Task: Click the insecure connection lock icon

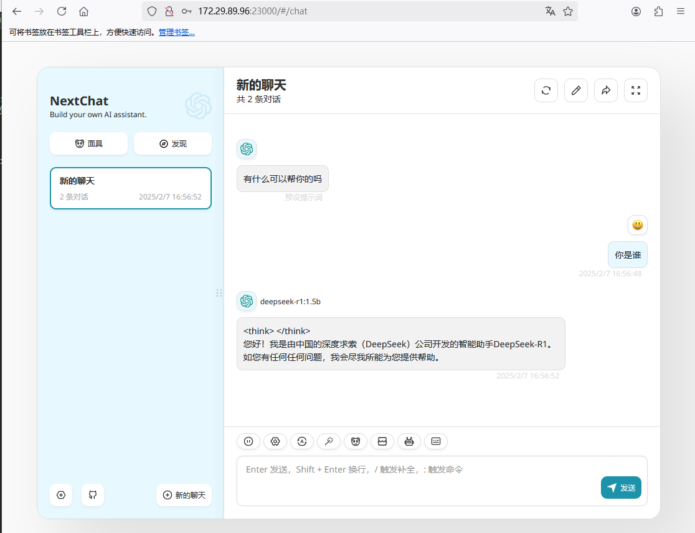Action: (x=169, y=12)
